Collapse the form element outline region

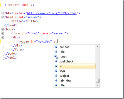click(x=3, y=33)
